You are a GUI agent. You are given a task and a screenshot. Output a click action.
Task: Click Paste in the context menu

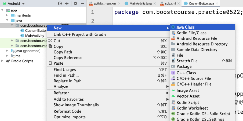(x=108, y=63)
